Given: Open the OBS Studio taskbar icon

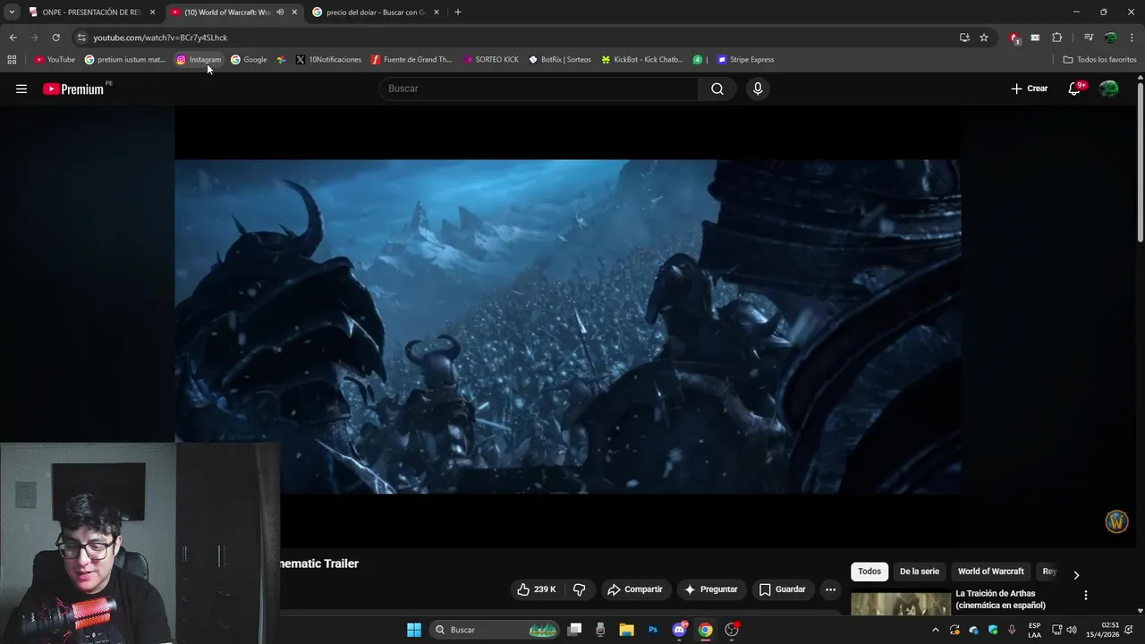Looking at the screenshot, I should tap(732, 630).
